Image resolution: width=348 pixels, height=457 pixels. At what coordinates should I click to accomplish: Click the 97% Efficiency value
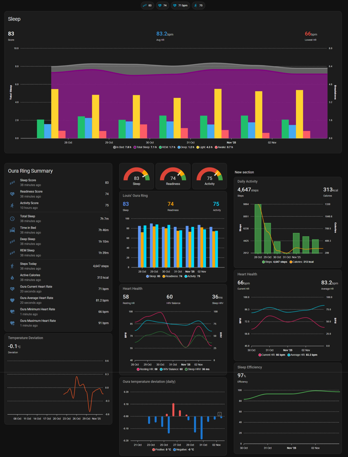[242, 375]
